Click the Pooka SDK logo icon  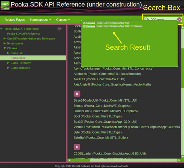point(5,6)
